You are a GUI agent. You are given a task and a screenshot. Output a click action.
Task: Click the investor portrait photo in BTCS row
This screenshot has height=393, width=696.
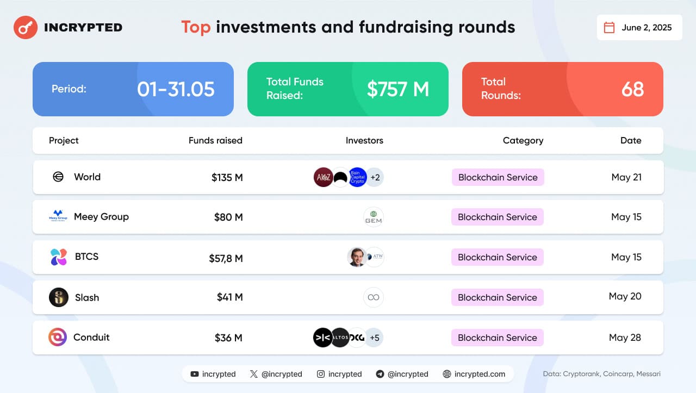(x=357, y=257)
